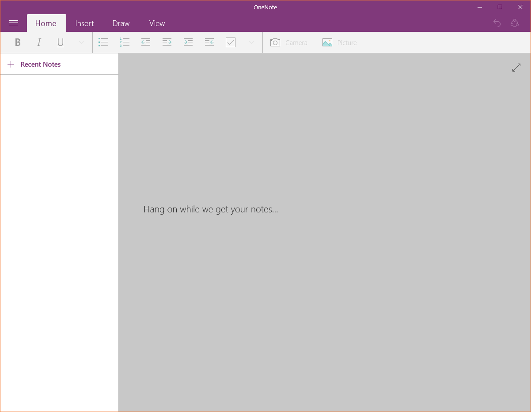Insert a Picture from file

click(x=339, y=42)
